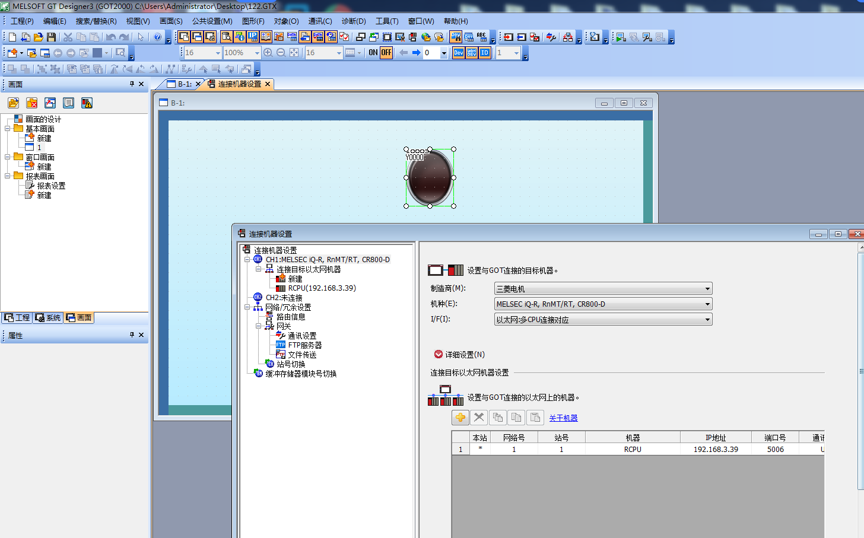Image resolution: width=864 pixels, height=538 pixels.
Task: Delete the selected device using the X button
Action: coord(479,418)
